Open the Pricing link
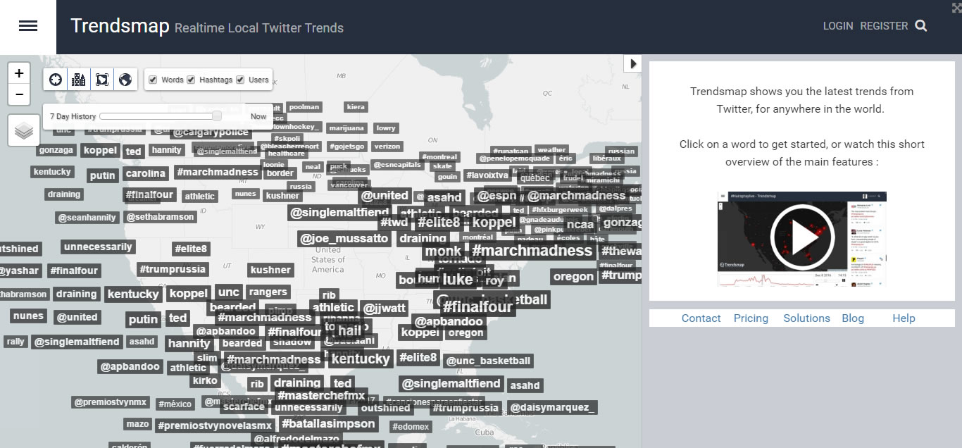The width and height of the screenshot is (962, 448). pos(751,318)
